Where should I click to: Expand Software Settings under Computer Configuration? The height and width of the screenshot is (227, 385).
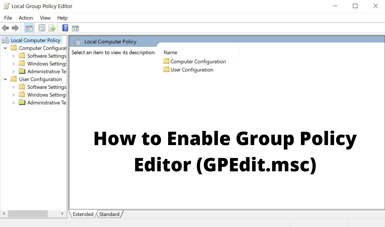click(13, 56)
